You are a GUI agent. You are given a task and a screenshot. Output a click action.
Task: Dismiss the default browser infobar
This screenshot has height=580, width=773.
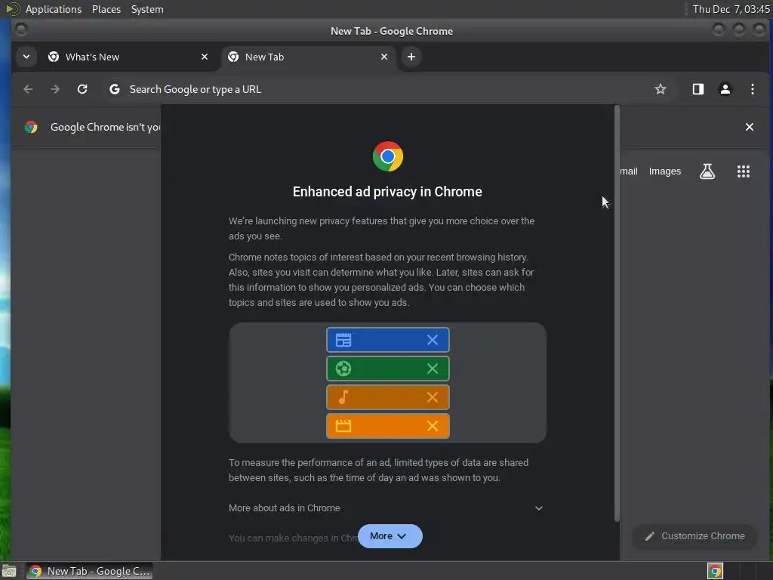(x=750, y=127)
